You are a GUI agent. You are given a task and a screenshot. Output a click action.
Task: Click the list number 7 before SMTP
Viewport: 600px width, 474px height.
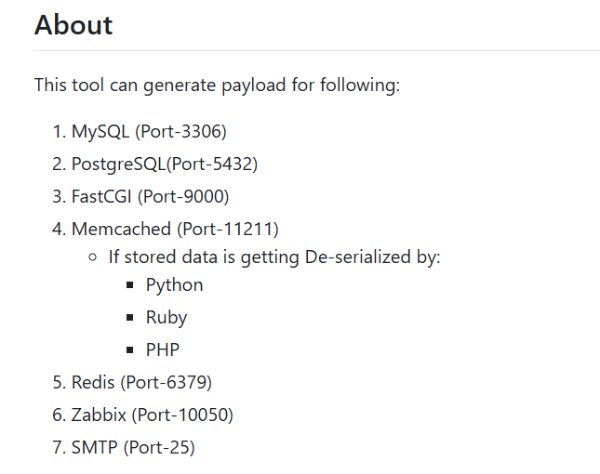pos(59,448)
